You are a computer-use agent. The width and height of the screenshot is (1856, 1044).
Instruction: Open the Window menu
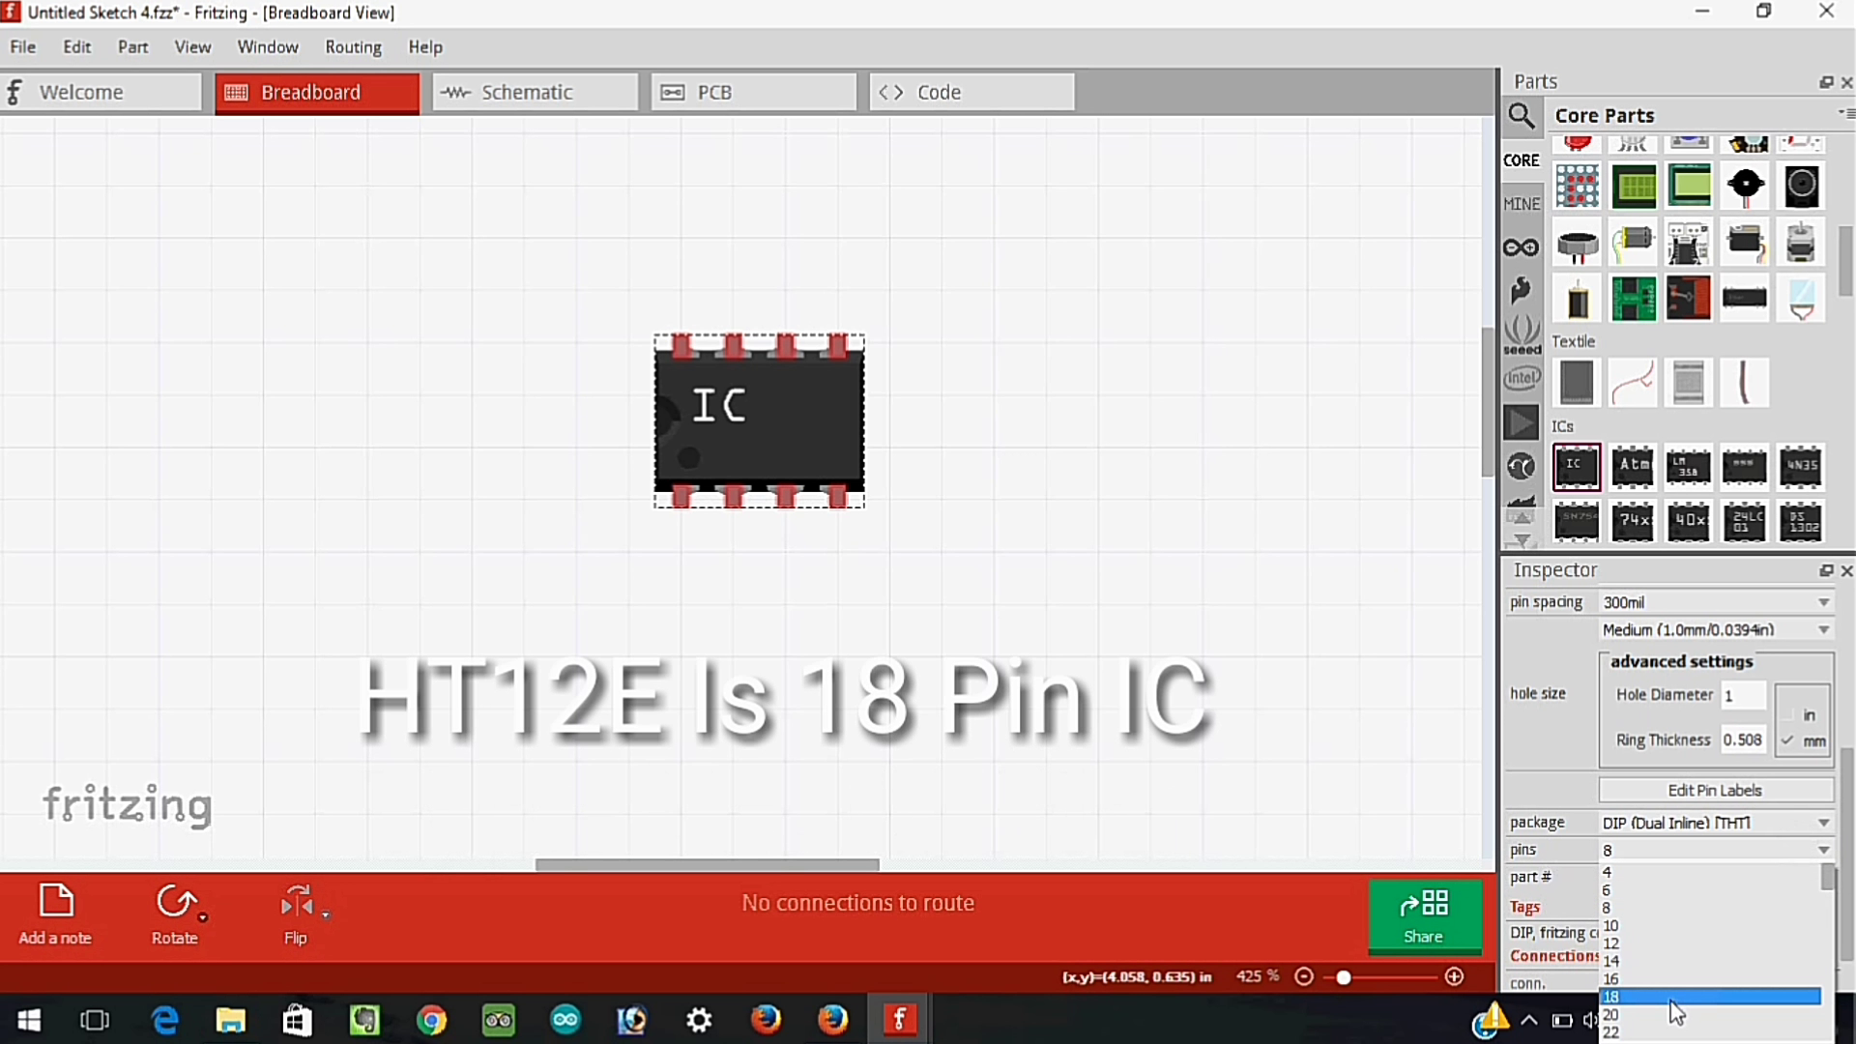(x=268, y=46)
